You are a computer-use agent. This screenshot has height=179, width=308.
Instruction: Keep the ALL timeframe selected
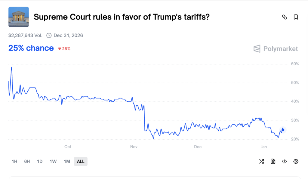(x=81, y=161)
